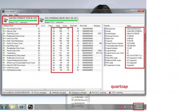Open the Help menu

coord(16,15)
